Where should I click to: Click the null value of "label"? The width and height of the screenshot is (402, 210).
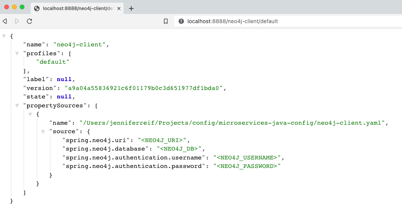tap(64, 79)
